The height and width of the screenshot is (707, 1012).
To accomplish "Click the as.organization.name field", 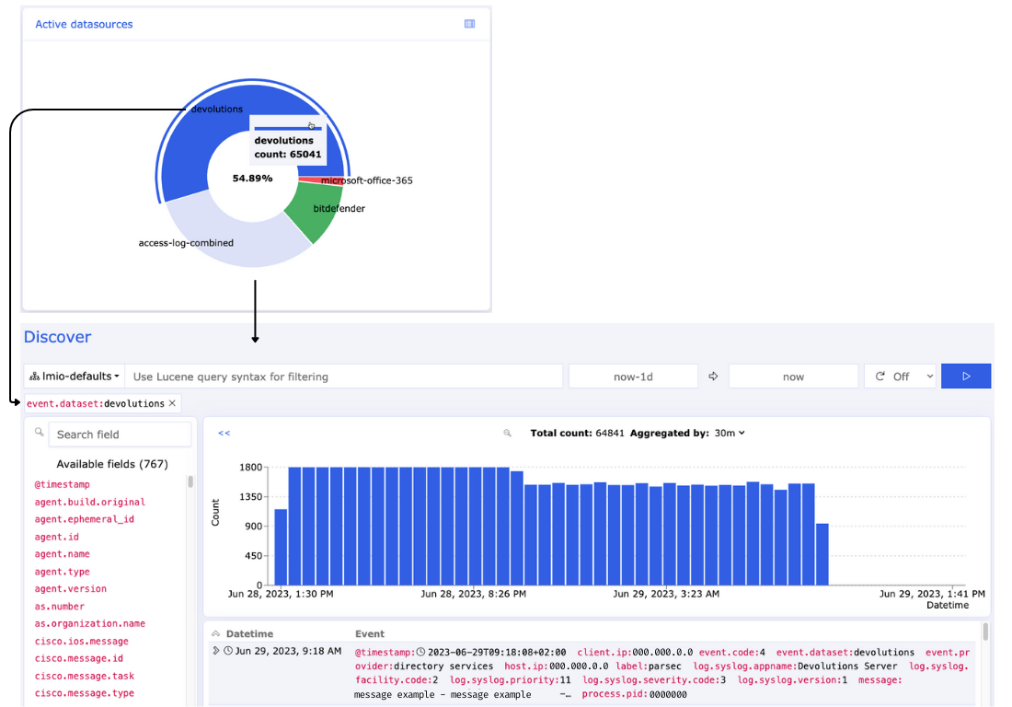I will click(90, 624).
